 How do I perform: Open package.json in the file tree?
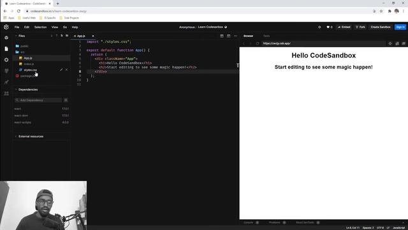[28, 76]
